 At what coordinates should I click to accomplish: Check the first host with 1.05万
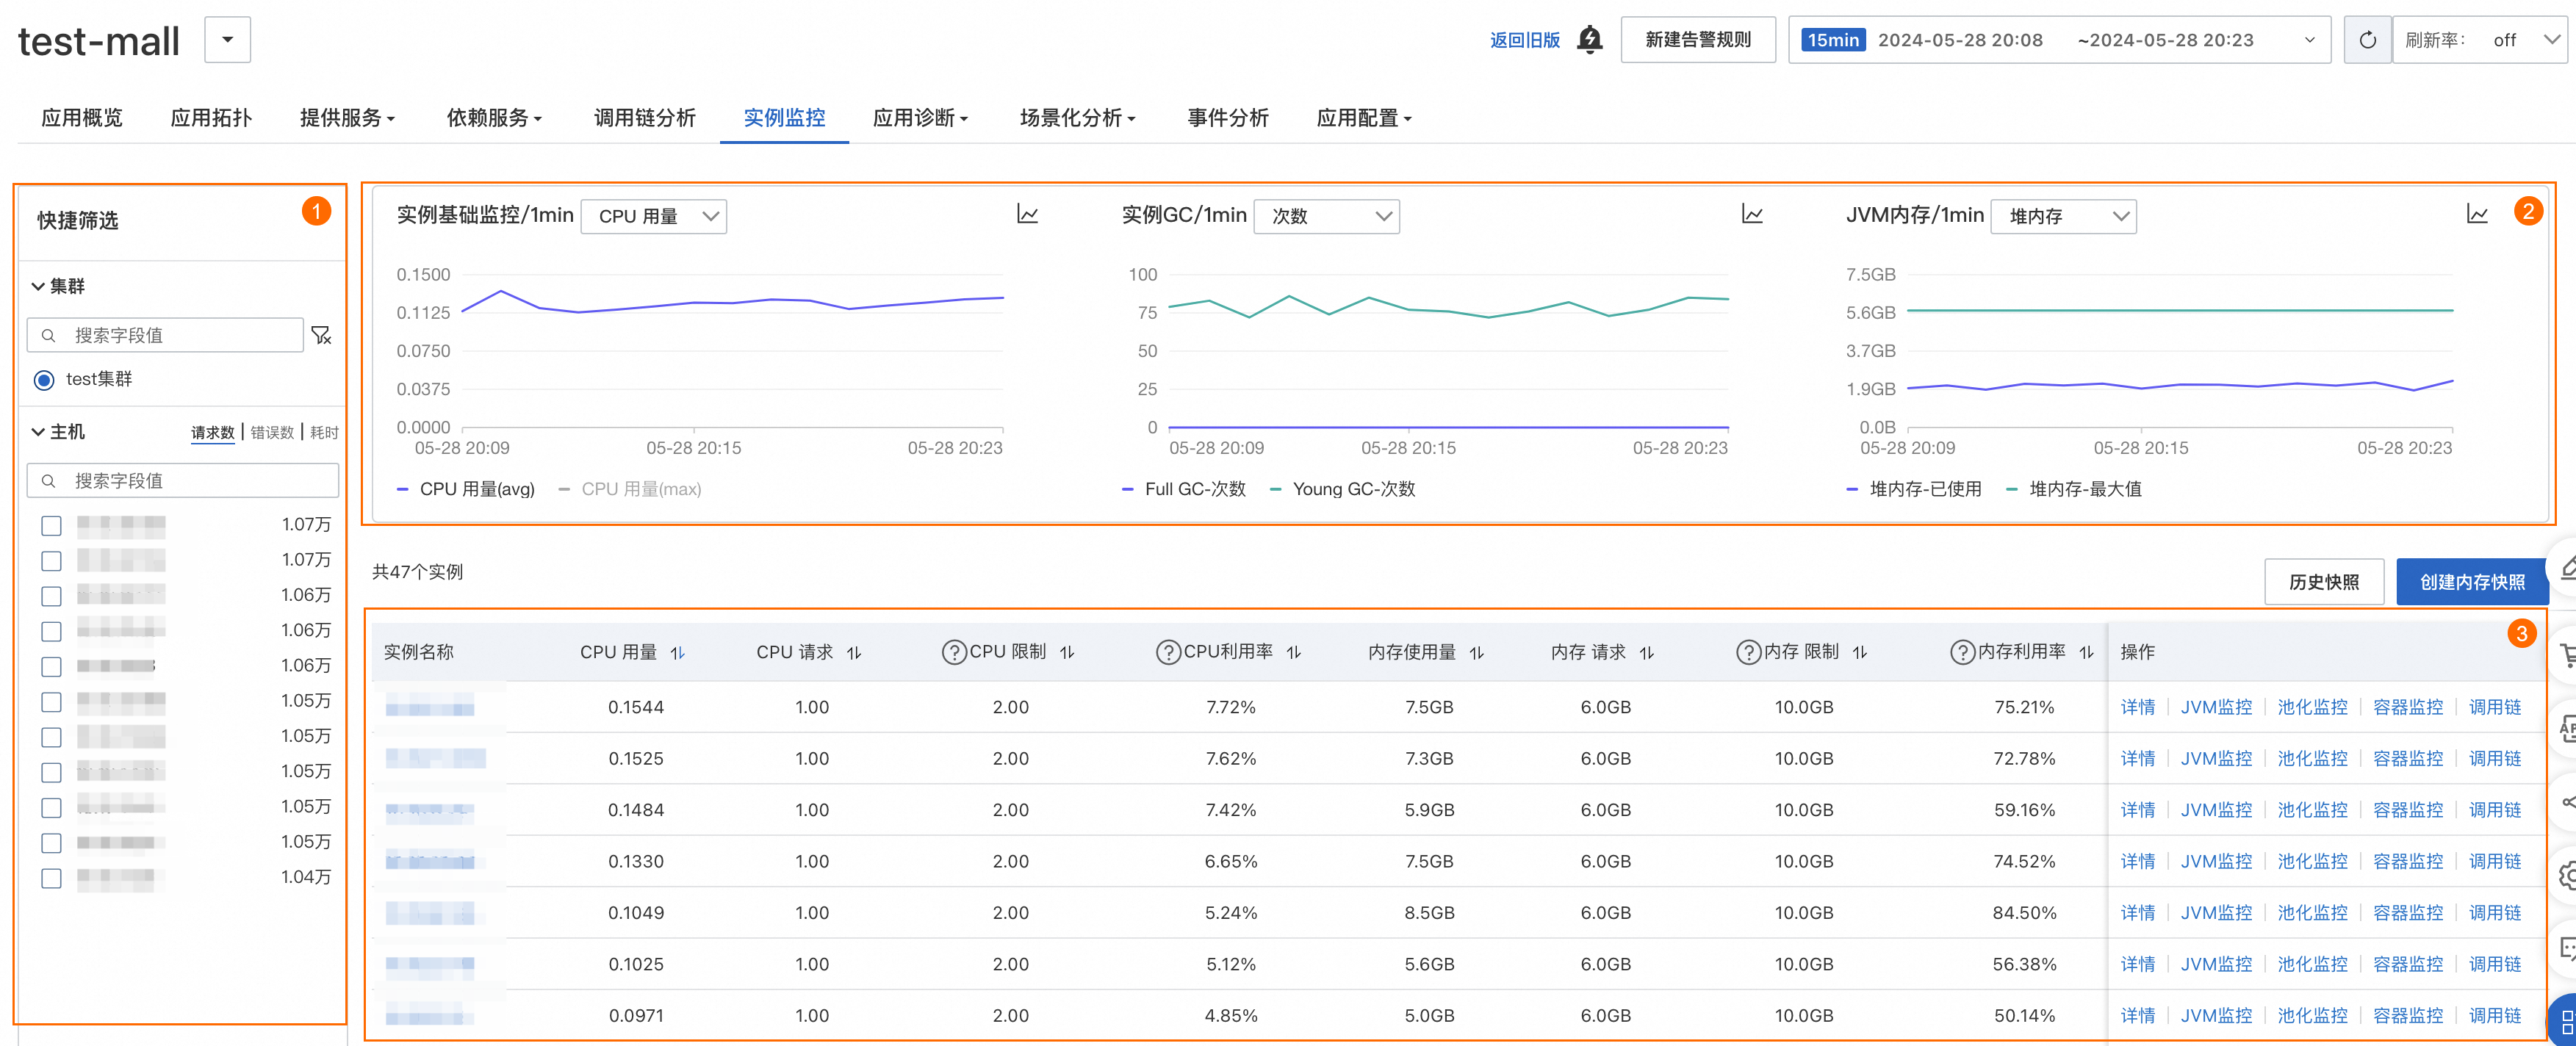click(x=51, y=702)
